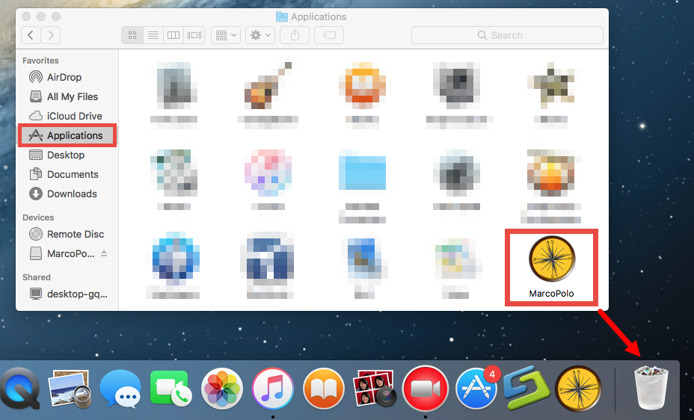
Task: Click the Share toolbar button
Action: tap(295, 35)
